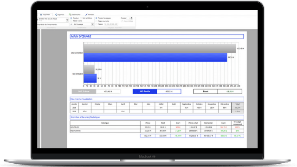Choose Toutes les pages option
Image resolution: width=297 pixels, height=167 pixels.
96,18
